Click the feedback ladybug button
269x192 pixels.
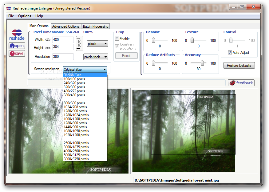click(241, 83)
